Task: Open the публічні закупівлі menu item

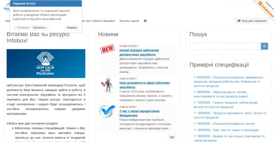Action: click(x=98, y=21)
